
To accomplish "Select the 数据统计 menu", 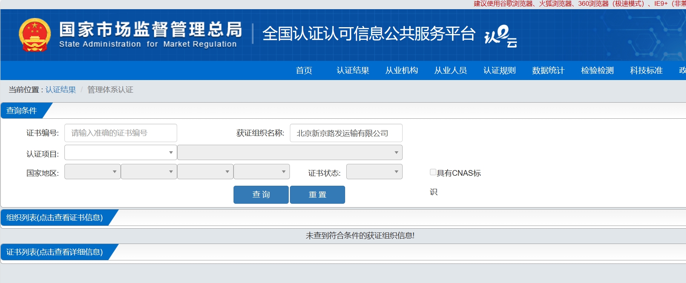I will tap(548, 70).
